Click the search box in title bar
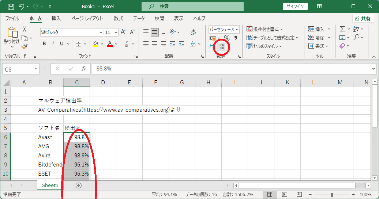 click(x=192, y=7)
